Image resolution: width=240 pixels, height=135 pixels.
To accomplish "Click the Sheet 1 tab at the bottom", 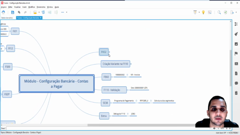I will coord(3,128).
